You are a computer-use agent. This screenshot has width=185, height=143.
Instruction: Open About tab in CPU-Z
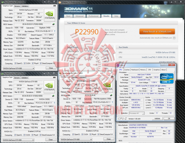[x=163, y=70]
